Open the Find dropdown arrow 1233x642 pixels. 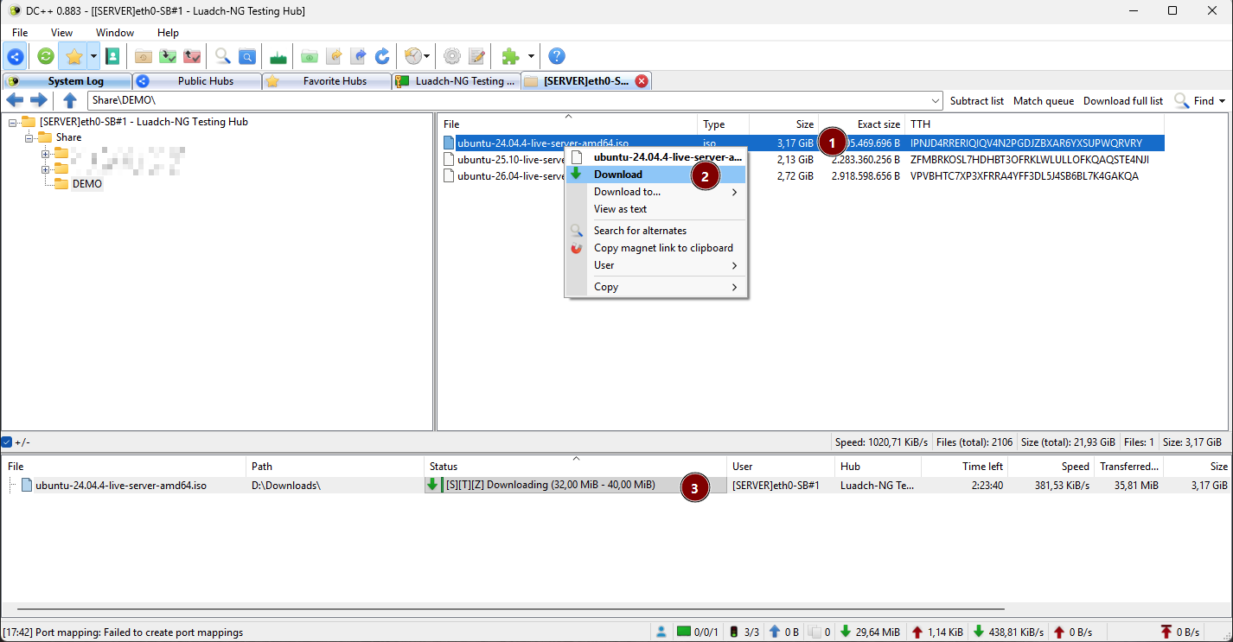(1223, 101)
